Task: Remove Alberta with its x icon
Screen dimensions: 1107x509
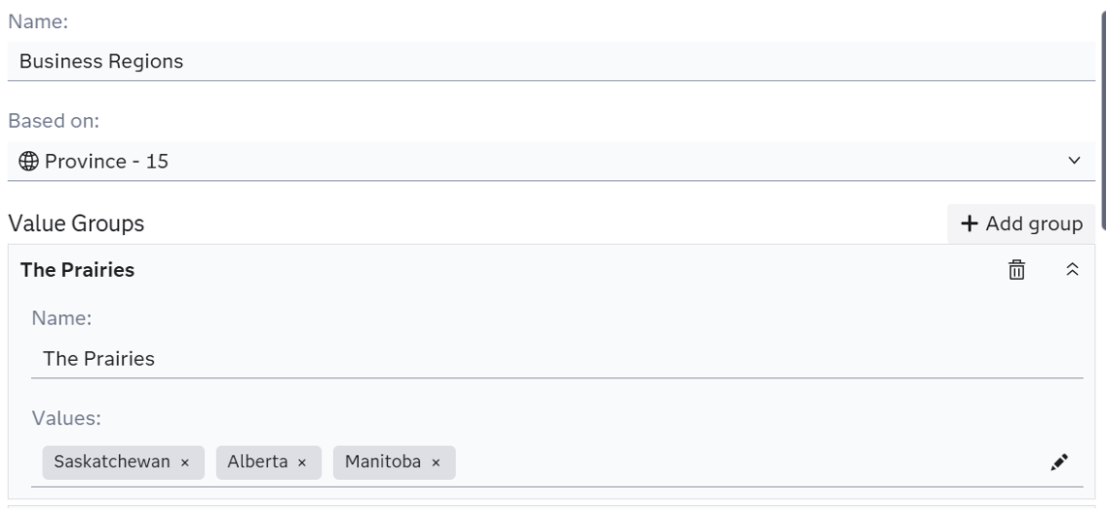Action: (302, 463)
